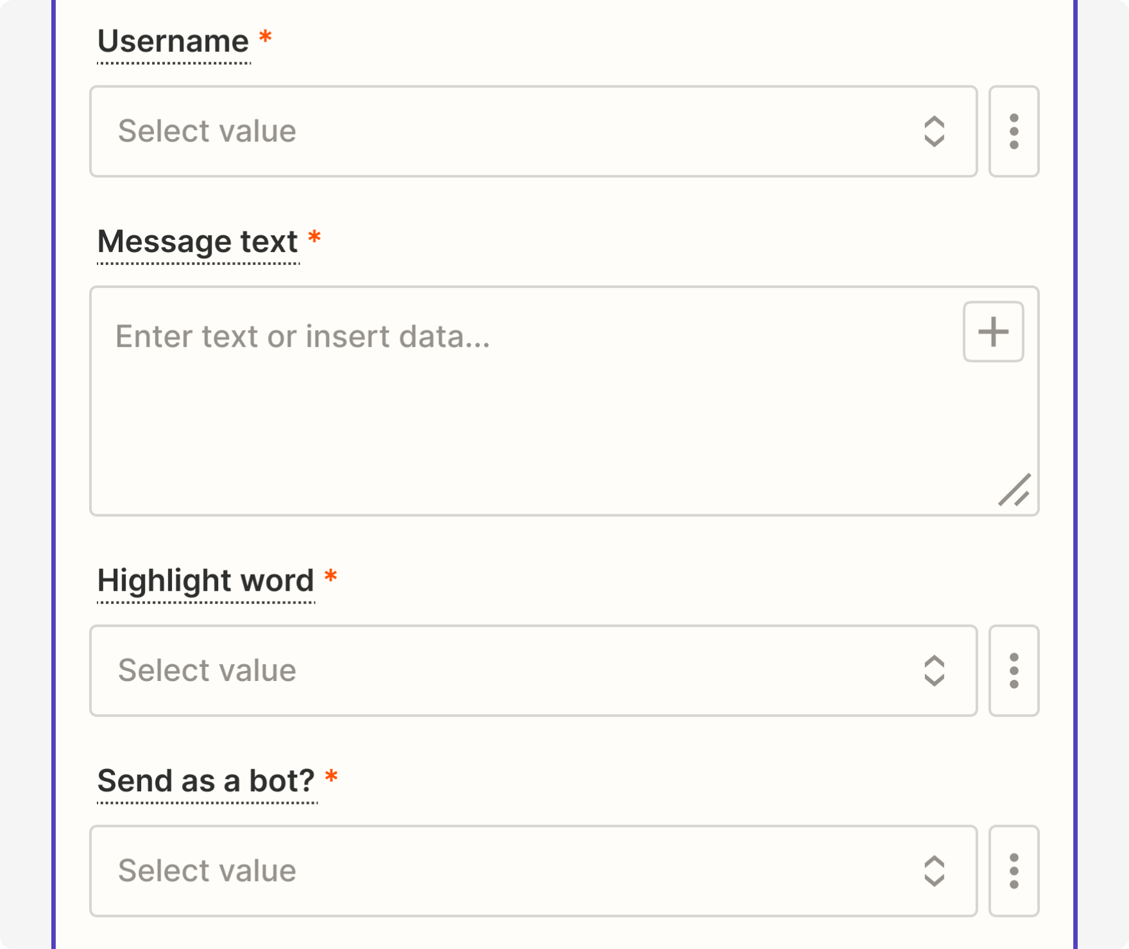The height and width of the screenshot is (949, 1129).
Task: Expand the Username Select value dropdown
Action: pyautogui.click(x=500, y=131)
